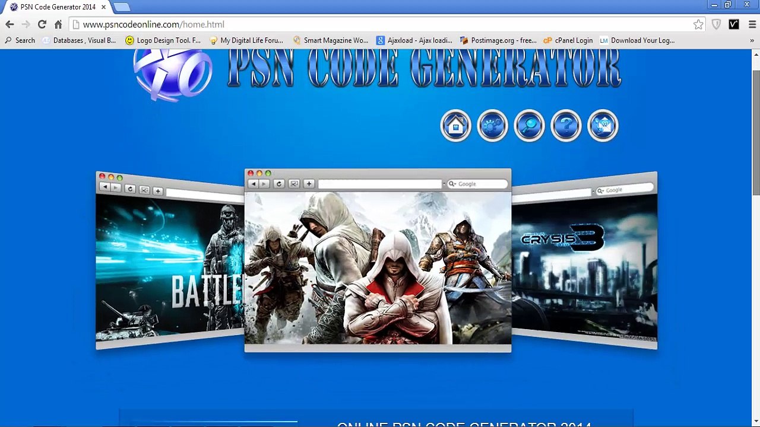Open the Ajaxload bookmark
The height and width of the screenshot is (427, 760).
click(414, 40)
